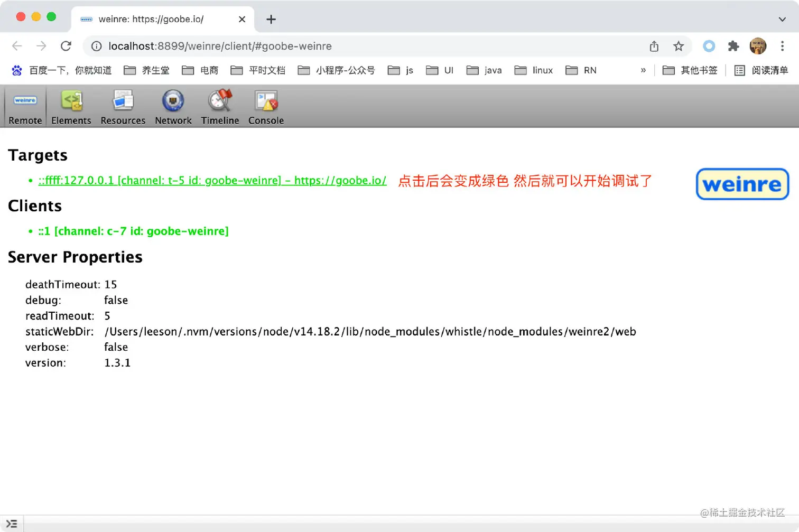Open the Console panel
Screen dimensions: 799x532
pyautogui.click(x=266, y=107)
